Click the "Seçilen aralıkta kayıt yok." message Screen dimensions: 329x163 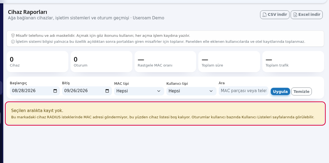(37, 110)
